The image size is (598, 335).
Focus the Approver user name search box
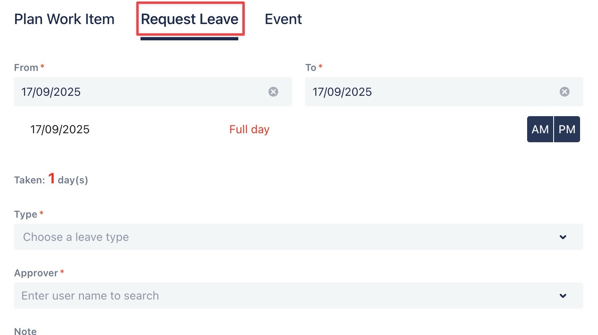(x=285, y=295)
